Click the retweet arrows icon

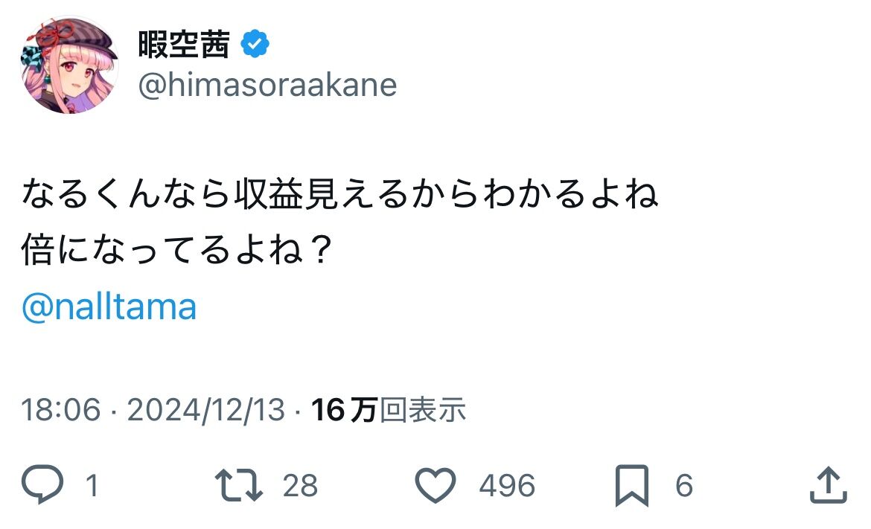point(238,486)
